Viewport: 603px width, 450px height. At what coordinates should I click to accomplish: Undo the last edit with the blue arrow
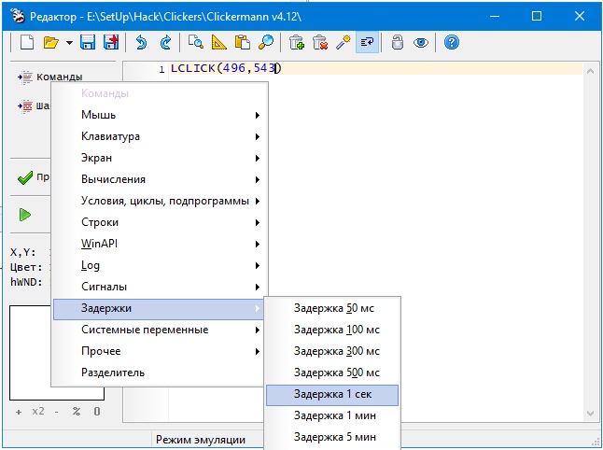pos(142,42)
